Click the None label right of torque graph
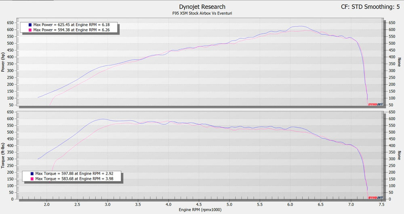This screenshot has width=404, height=214. coord(400,155)
